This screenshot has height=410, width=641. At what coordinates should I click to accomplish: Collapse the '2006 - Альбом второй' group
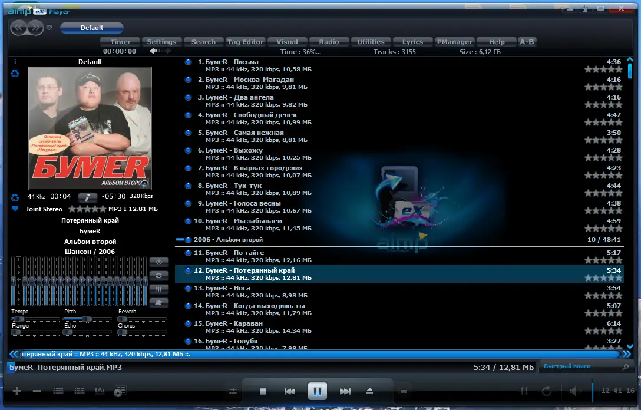coord(180,240)
